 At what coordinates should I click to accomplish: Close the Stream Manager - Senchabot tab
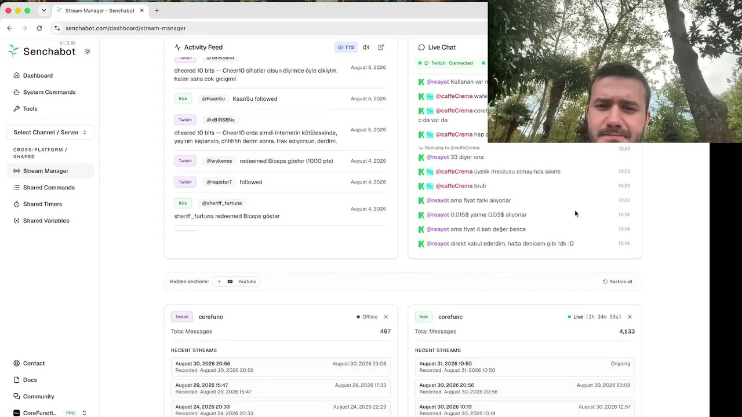[x=141, y=10]
